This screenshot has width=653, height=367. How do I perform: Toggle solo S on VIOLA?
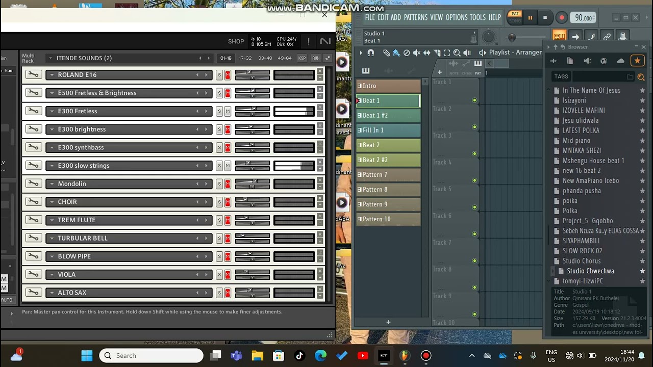[219, 275]
